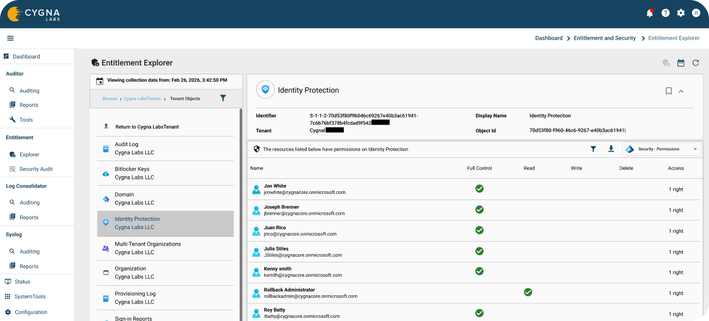Open the notifications bell
The height and width of the screenshot is (321, 709).
click(x=650, y=13)
